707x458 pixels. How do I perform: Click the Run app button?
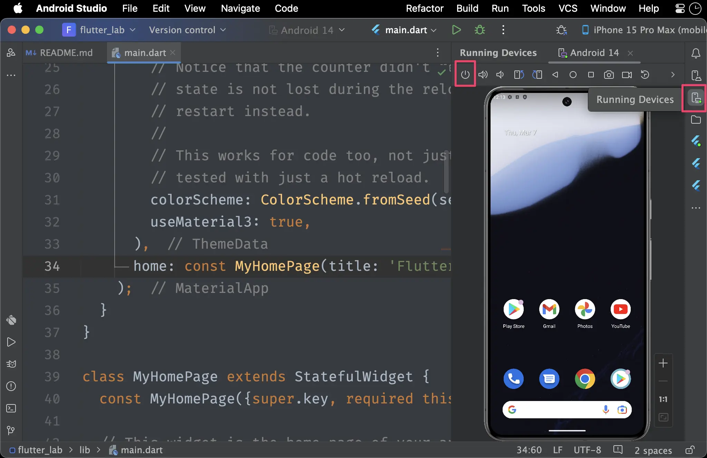click(456, 29)
